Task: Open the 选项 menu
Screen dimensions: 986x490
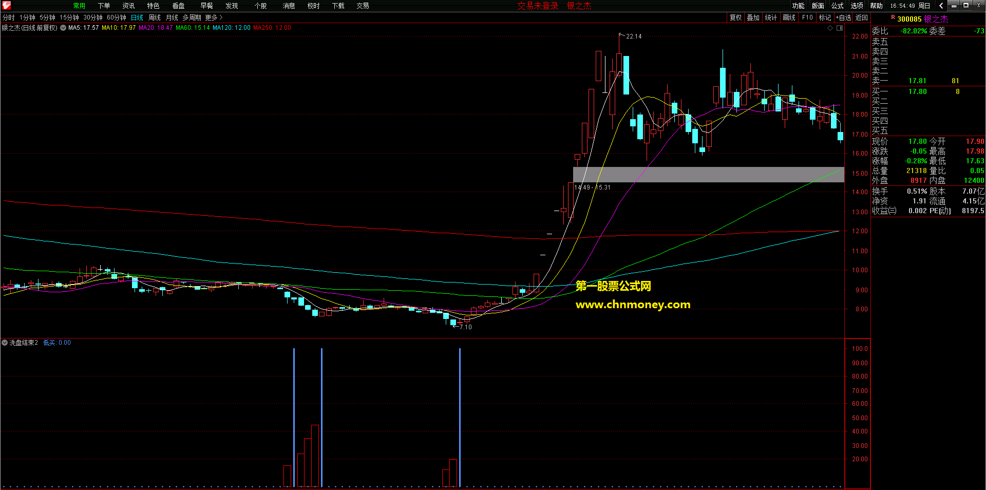Action: tap(857, 6)
